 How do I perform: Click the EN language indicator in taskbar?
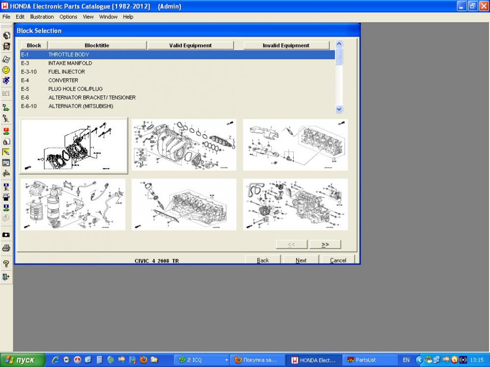click(406, 360)
